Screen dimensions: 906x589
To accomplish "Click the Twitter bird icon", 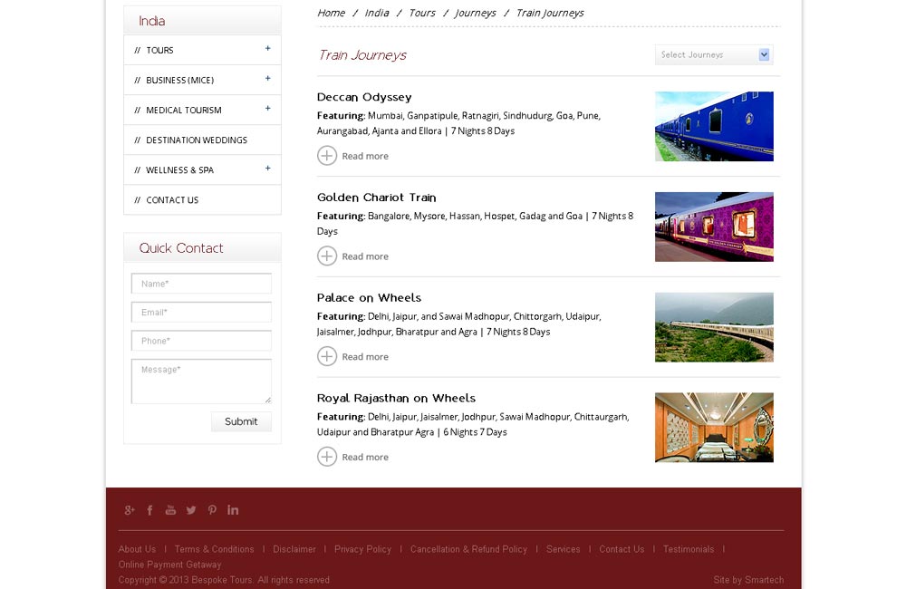I will 191,510.
